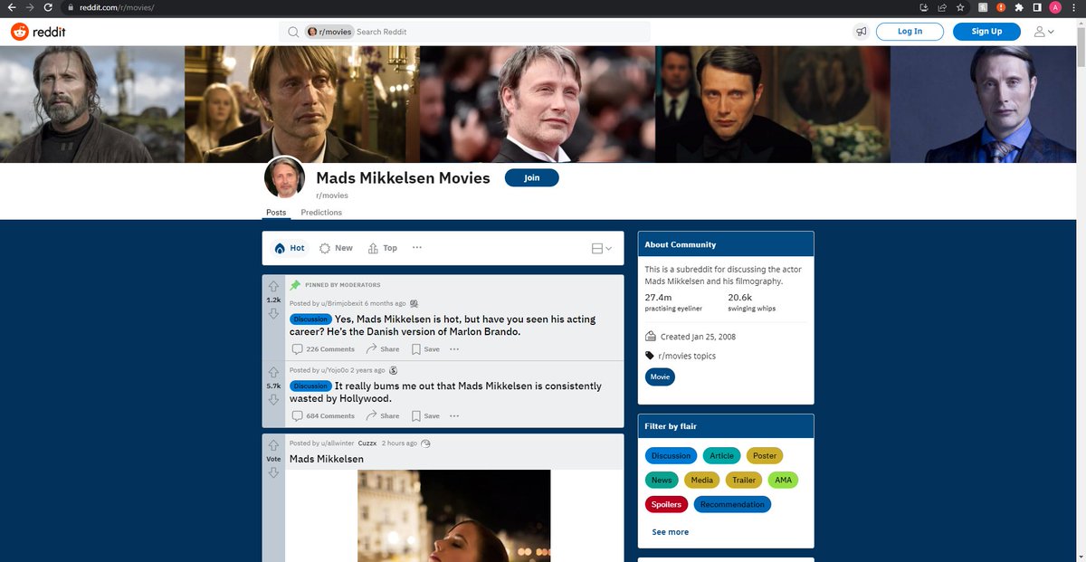
Task: Click the Log In button
Action: (x=910, y=32)
